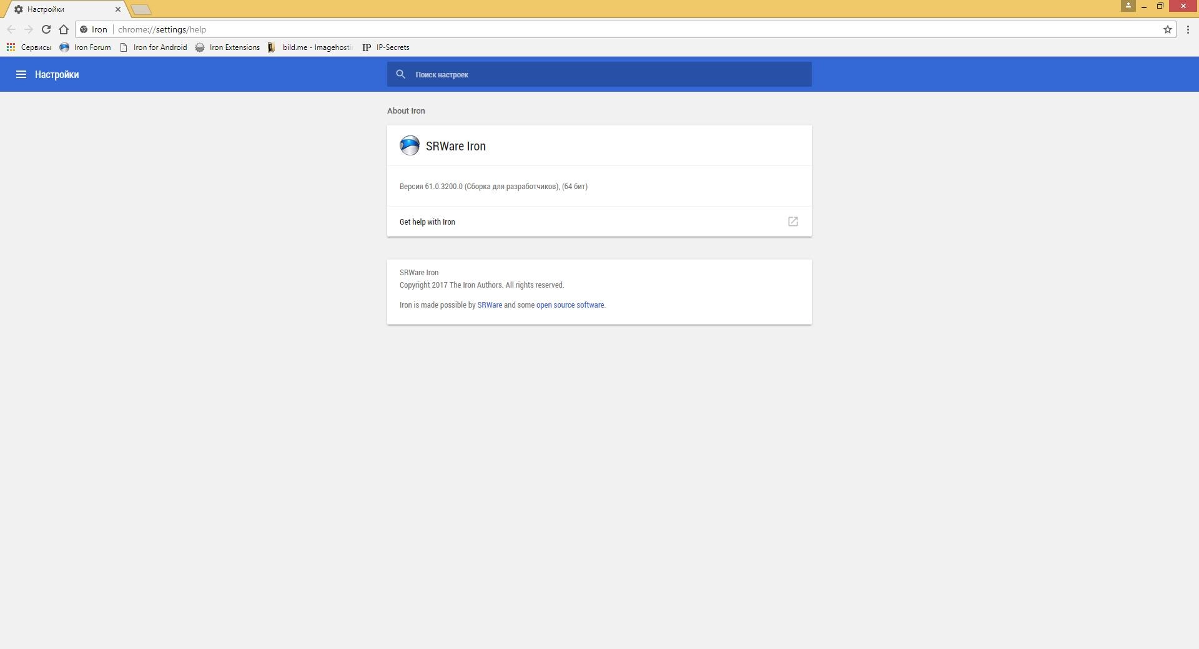This screenshot has height=649, width=1199.
Task: Go back one page
Action: pos(11,29)
